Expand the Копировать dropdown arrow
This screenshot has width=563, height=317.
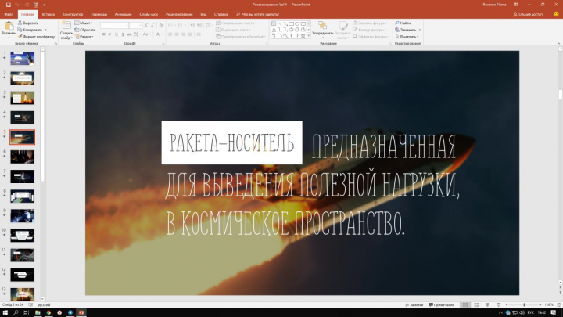coord(46,30)
